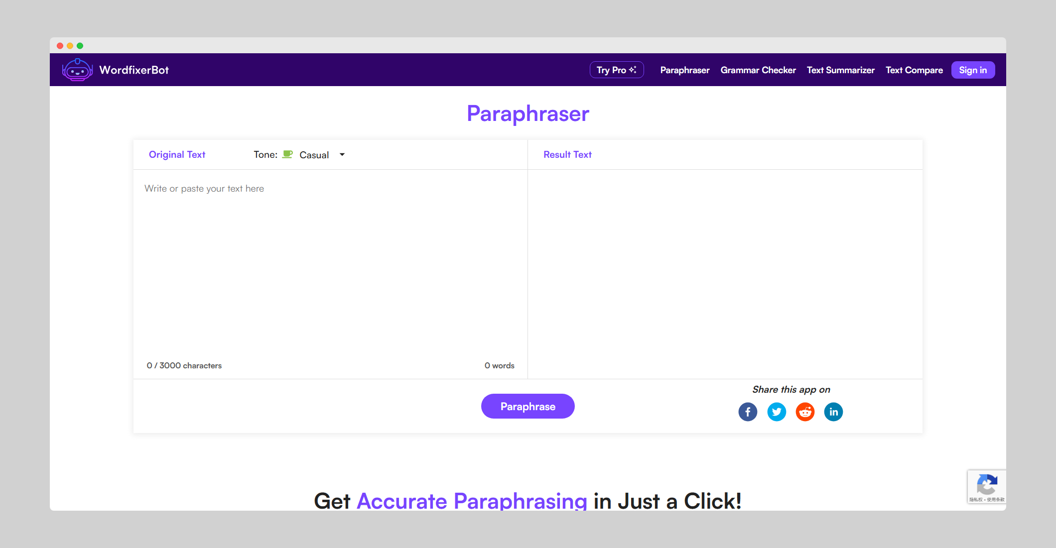Click the green coffee cup tone icon
The width and height of the screenshot is (1056, 548).
[287, 154]
